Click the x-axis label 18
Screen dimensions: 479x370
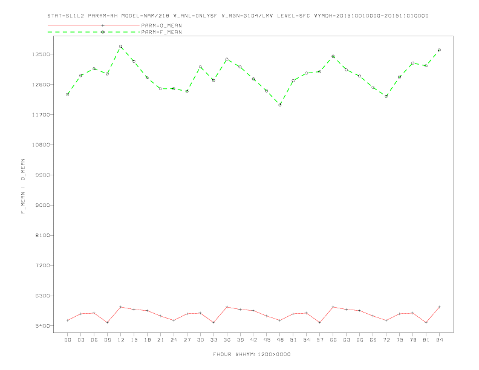click(x=147, y=340)
